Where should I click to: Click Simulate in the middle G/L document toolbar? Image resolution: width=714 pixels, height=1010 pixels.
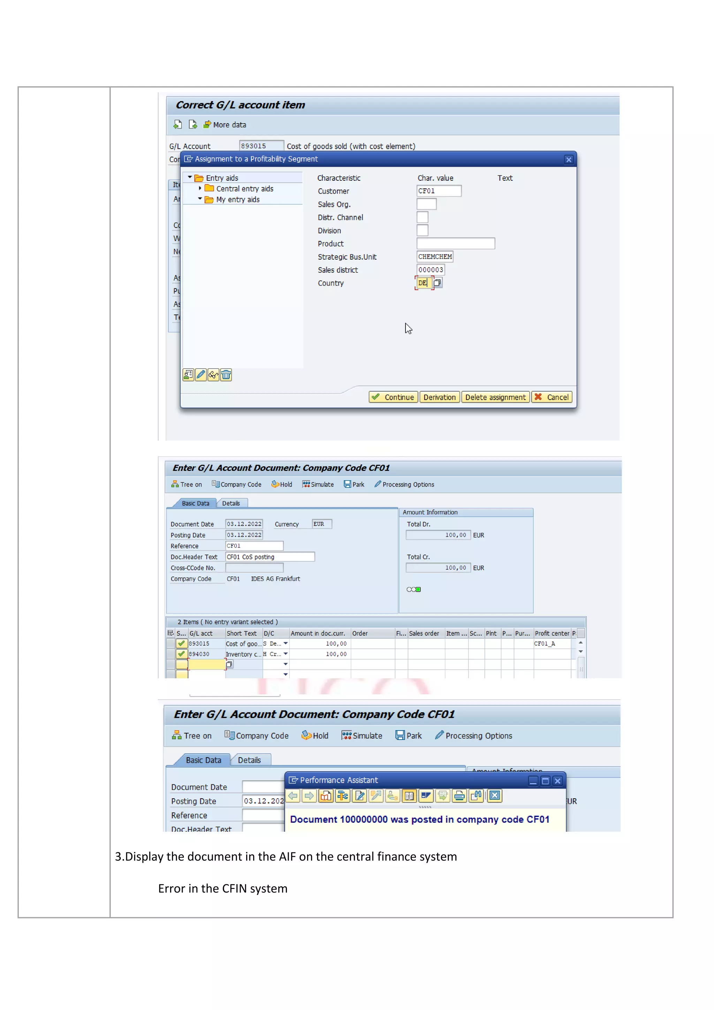[318, 484]
